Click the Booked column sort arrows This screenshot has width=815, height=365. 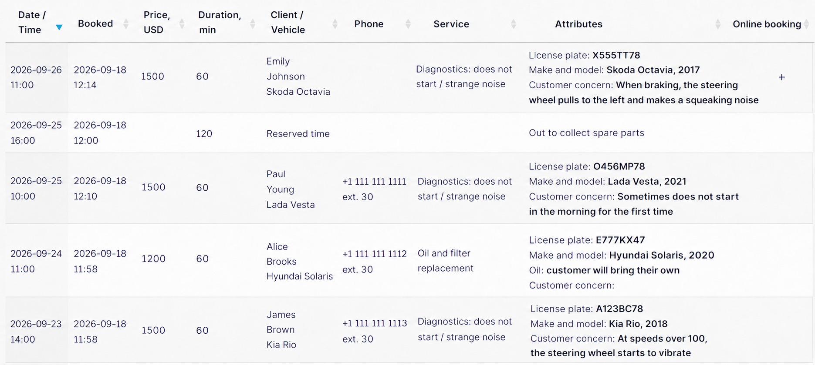click(126, 24)
